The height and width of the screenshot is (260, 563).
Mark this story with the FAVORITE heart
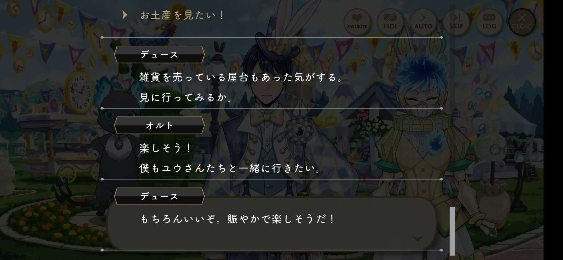click(x=357, y=22)
